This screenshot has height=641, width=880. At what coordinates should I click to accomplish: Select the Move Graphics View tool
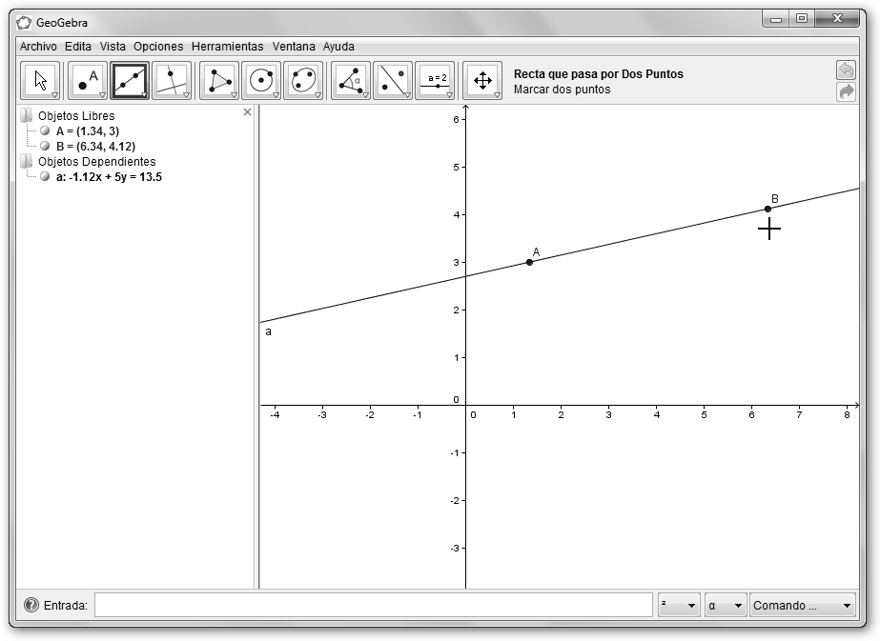[x=482, y=81]
